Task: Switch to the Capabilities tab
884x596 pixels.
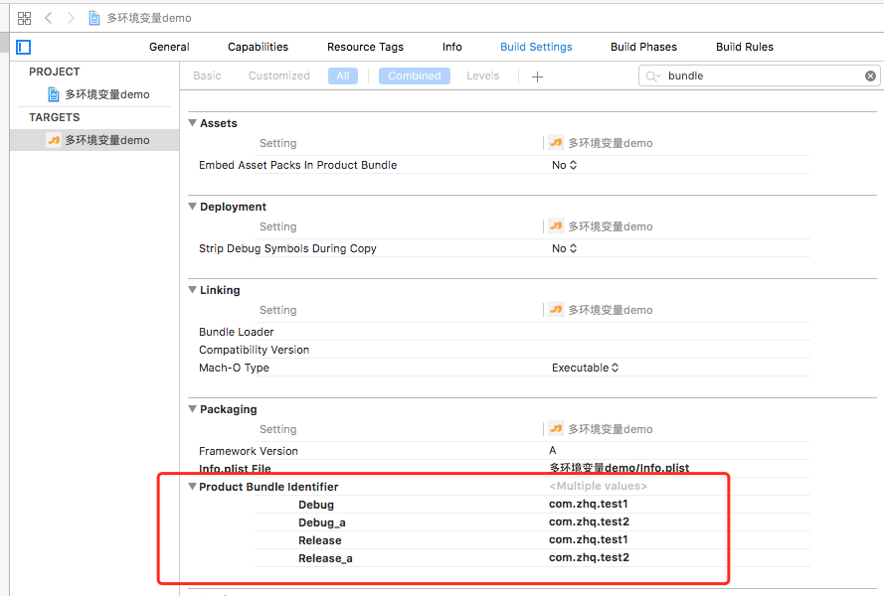Action: 258,47
